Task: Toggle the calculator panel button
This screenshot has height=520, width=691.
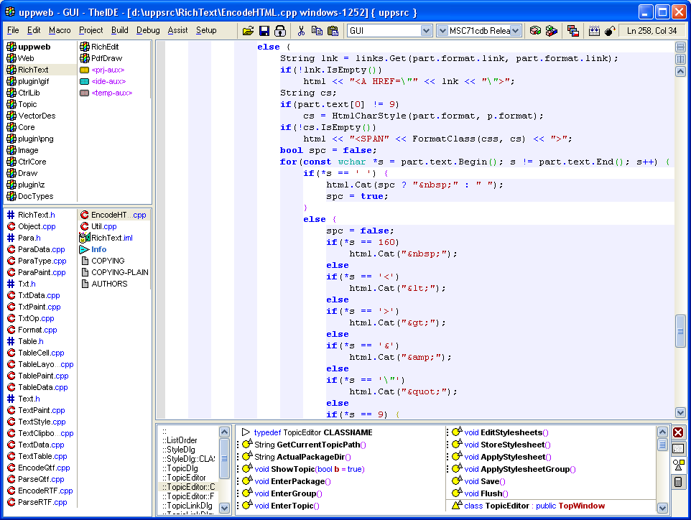Action: click(678, 482)
